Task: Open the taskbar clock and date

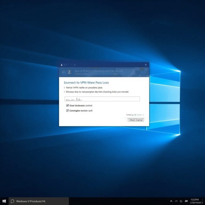Action: click(196, 201)
